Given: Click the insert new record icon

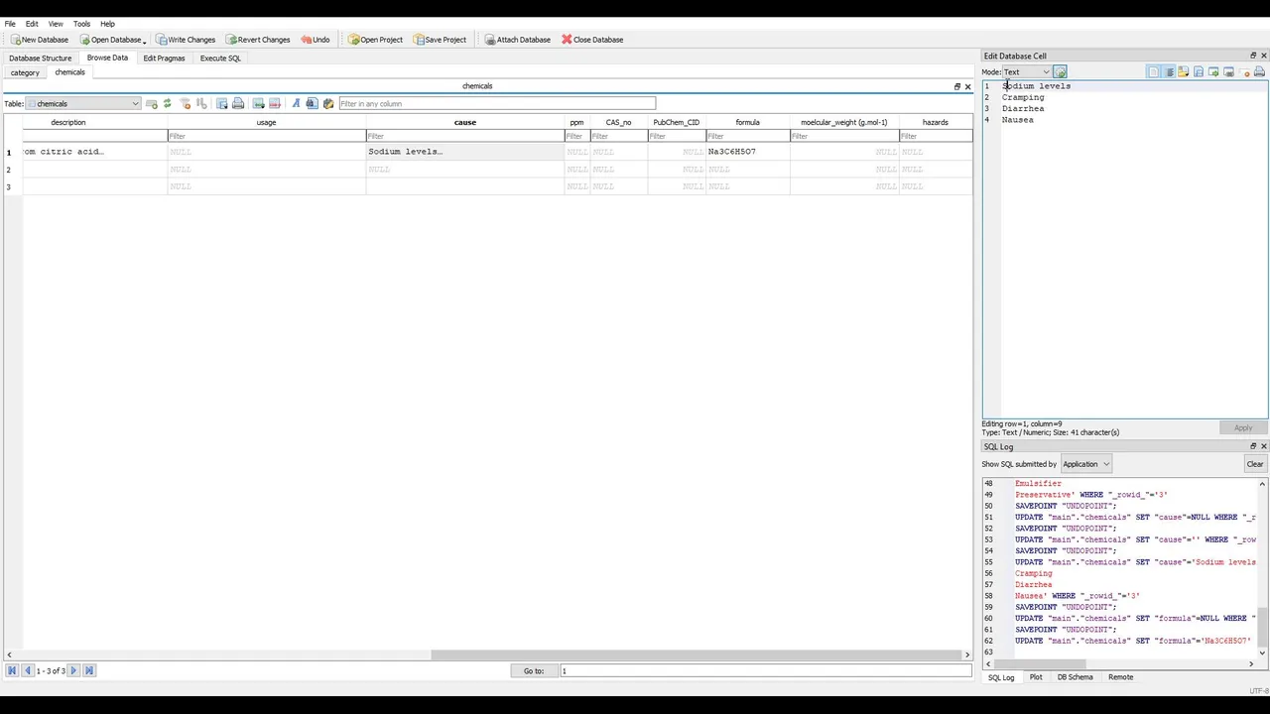Looking at the screenshot, I should (x=259, y=104).
